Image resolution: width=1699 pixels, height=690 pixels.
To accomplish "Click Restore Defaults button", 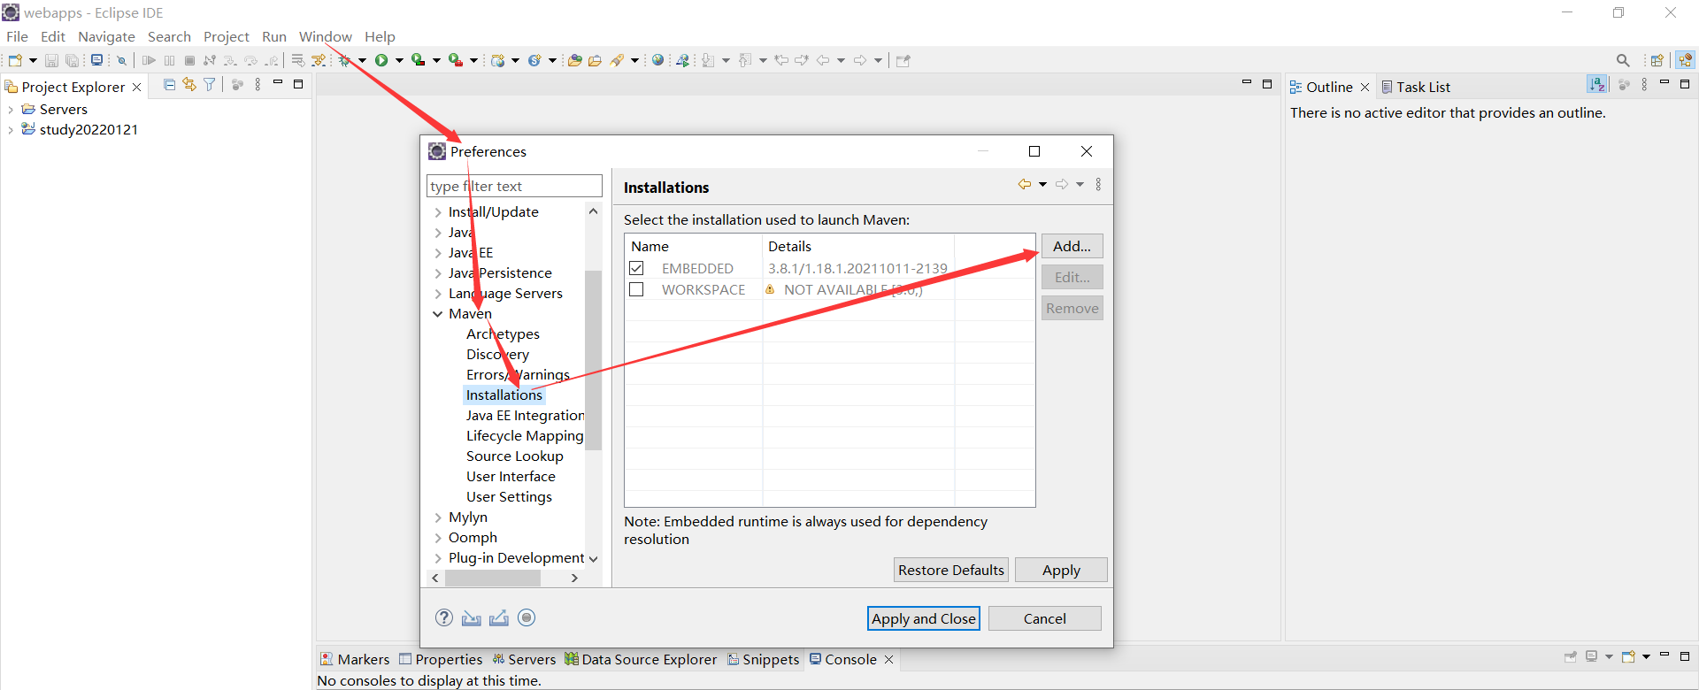I will (x=951, y=570).
